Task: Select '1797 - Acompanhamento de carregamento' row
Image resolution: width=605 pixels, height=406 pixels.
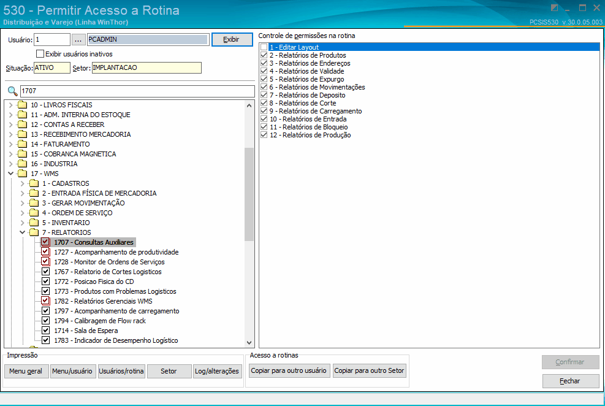Action: pos(116,311)
